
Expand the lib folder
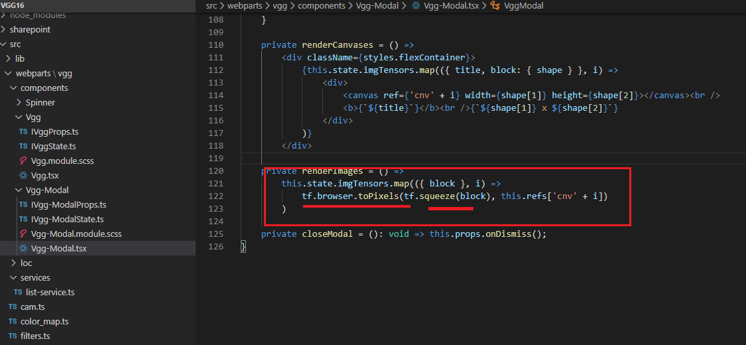pyautogui.click(x=8, y=59)
